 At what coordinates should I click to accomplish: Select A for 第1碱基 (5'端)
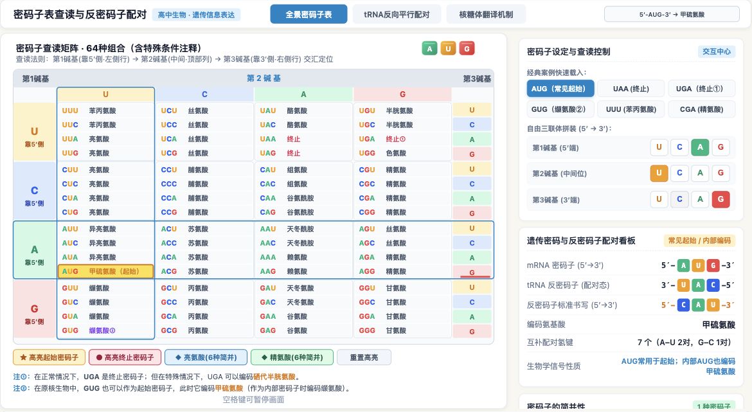click(700, 147)
